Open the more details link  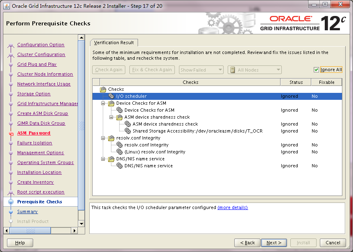(233, 207)
